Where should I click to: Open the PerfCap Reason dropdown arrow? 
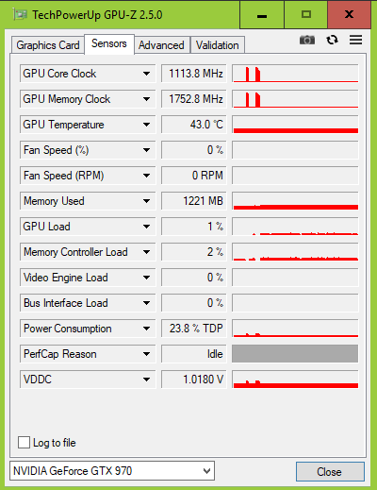(x=146, y=354)
